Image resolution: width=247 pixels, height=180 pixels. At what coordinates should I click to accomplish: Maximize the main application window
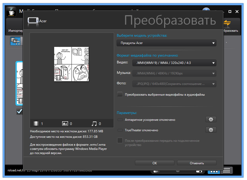pyautogui.click(x=230, y=12)
